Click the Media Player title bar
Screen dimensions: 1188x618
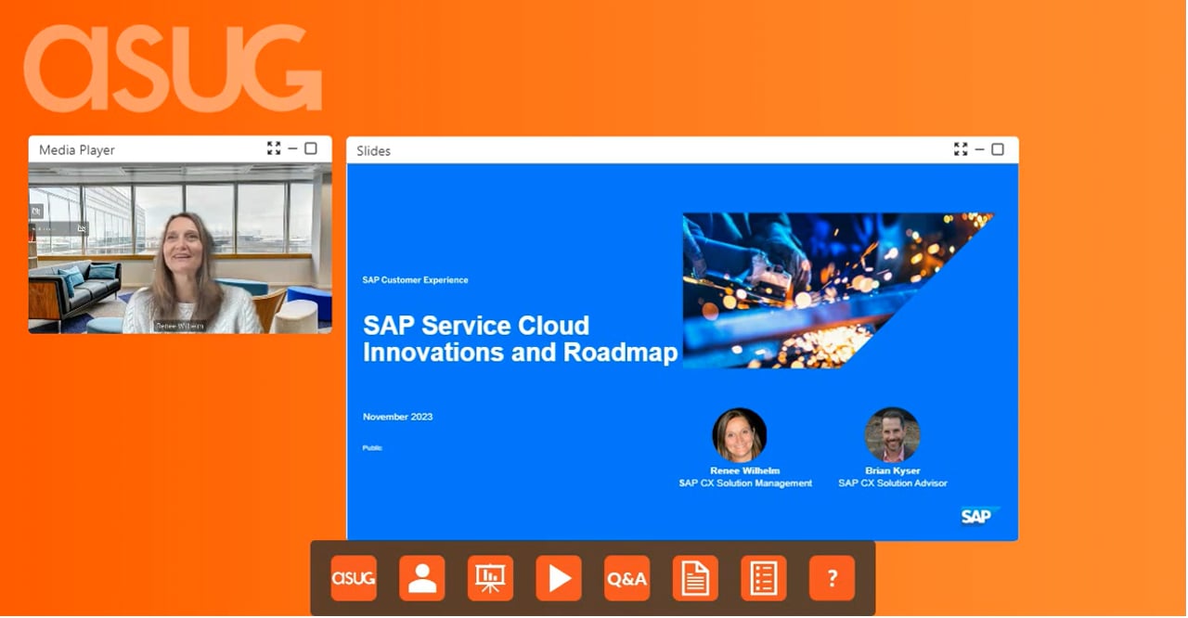click(180, 149)
